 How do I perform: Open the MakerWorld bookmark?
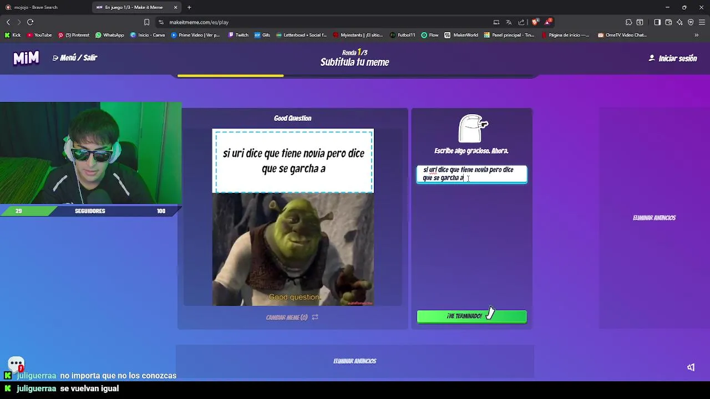[461, 35]
